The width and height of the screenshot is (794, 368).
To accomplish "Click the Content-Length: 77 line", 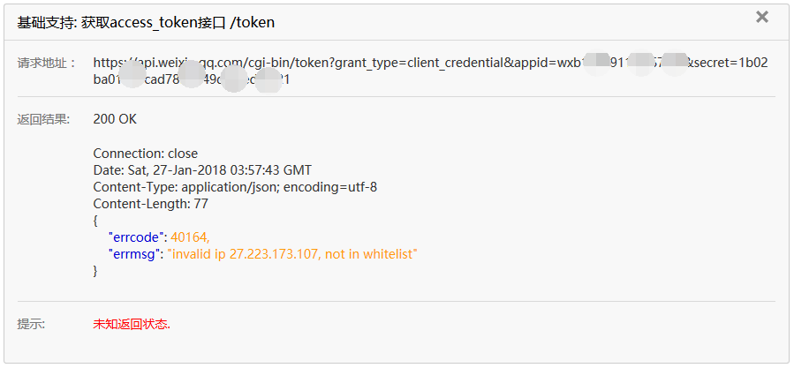I will coord(150,204).
